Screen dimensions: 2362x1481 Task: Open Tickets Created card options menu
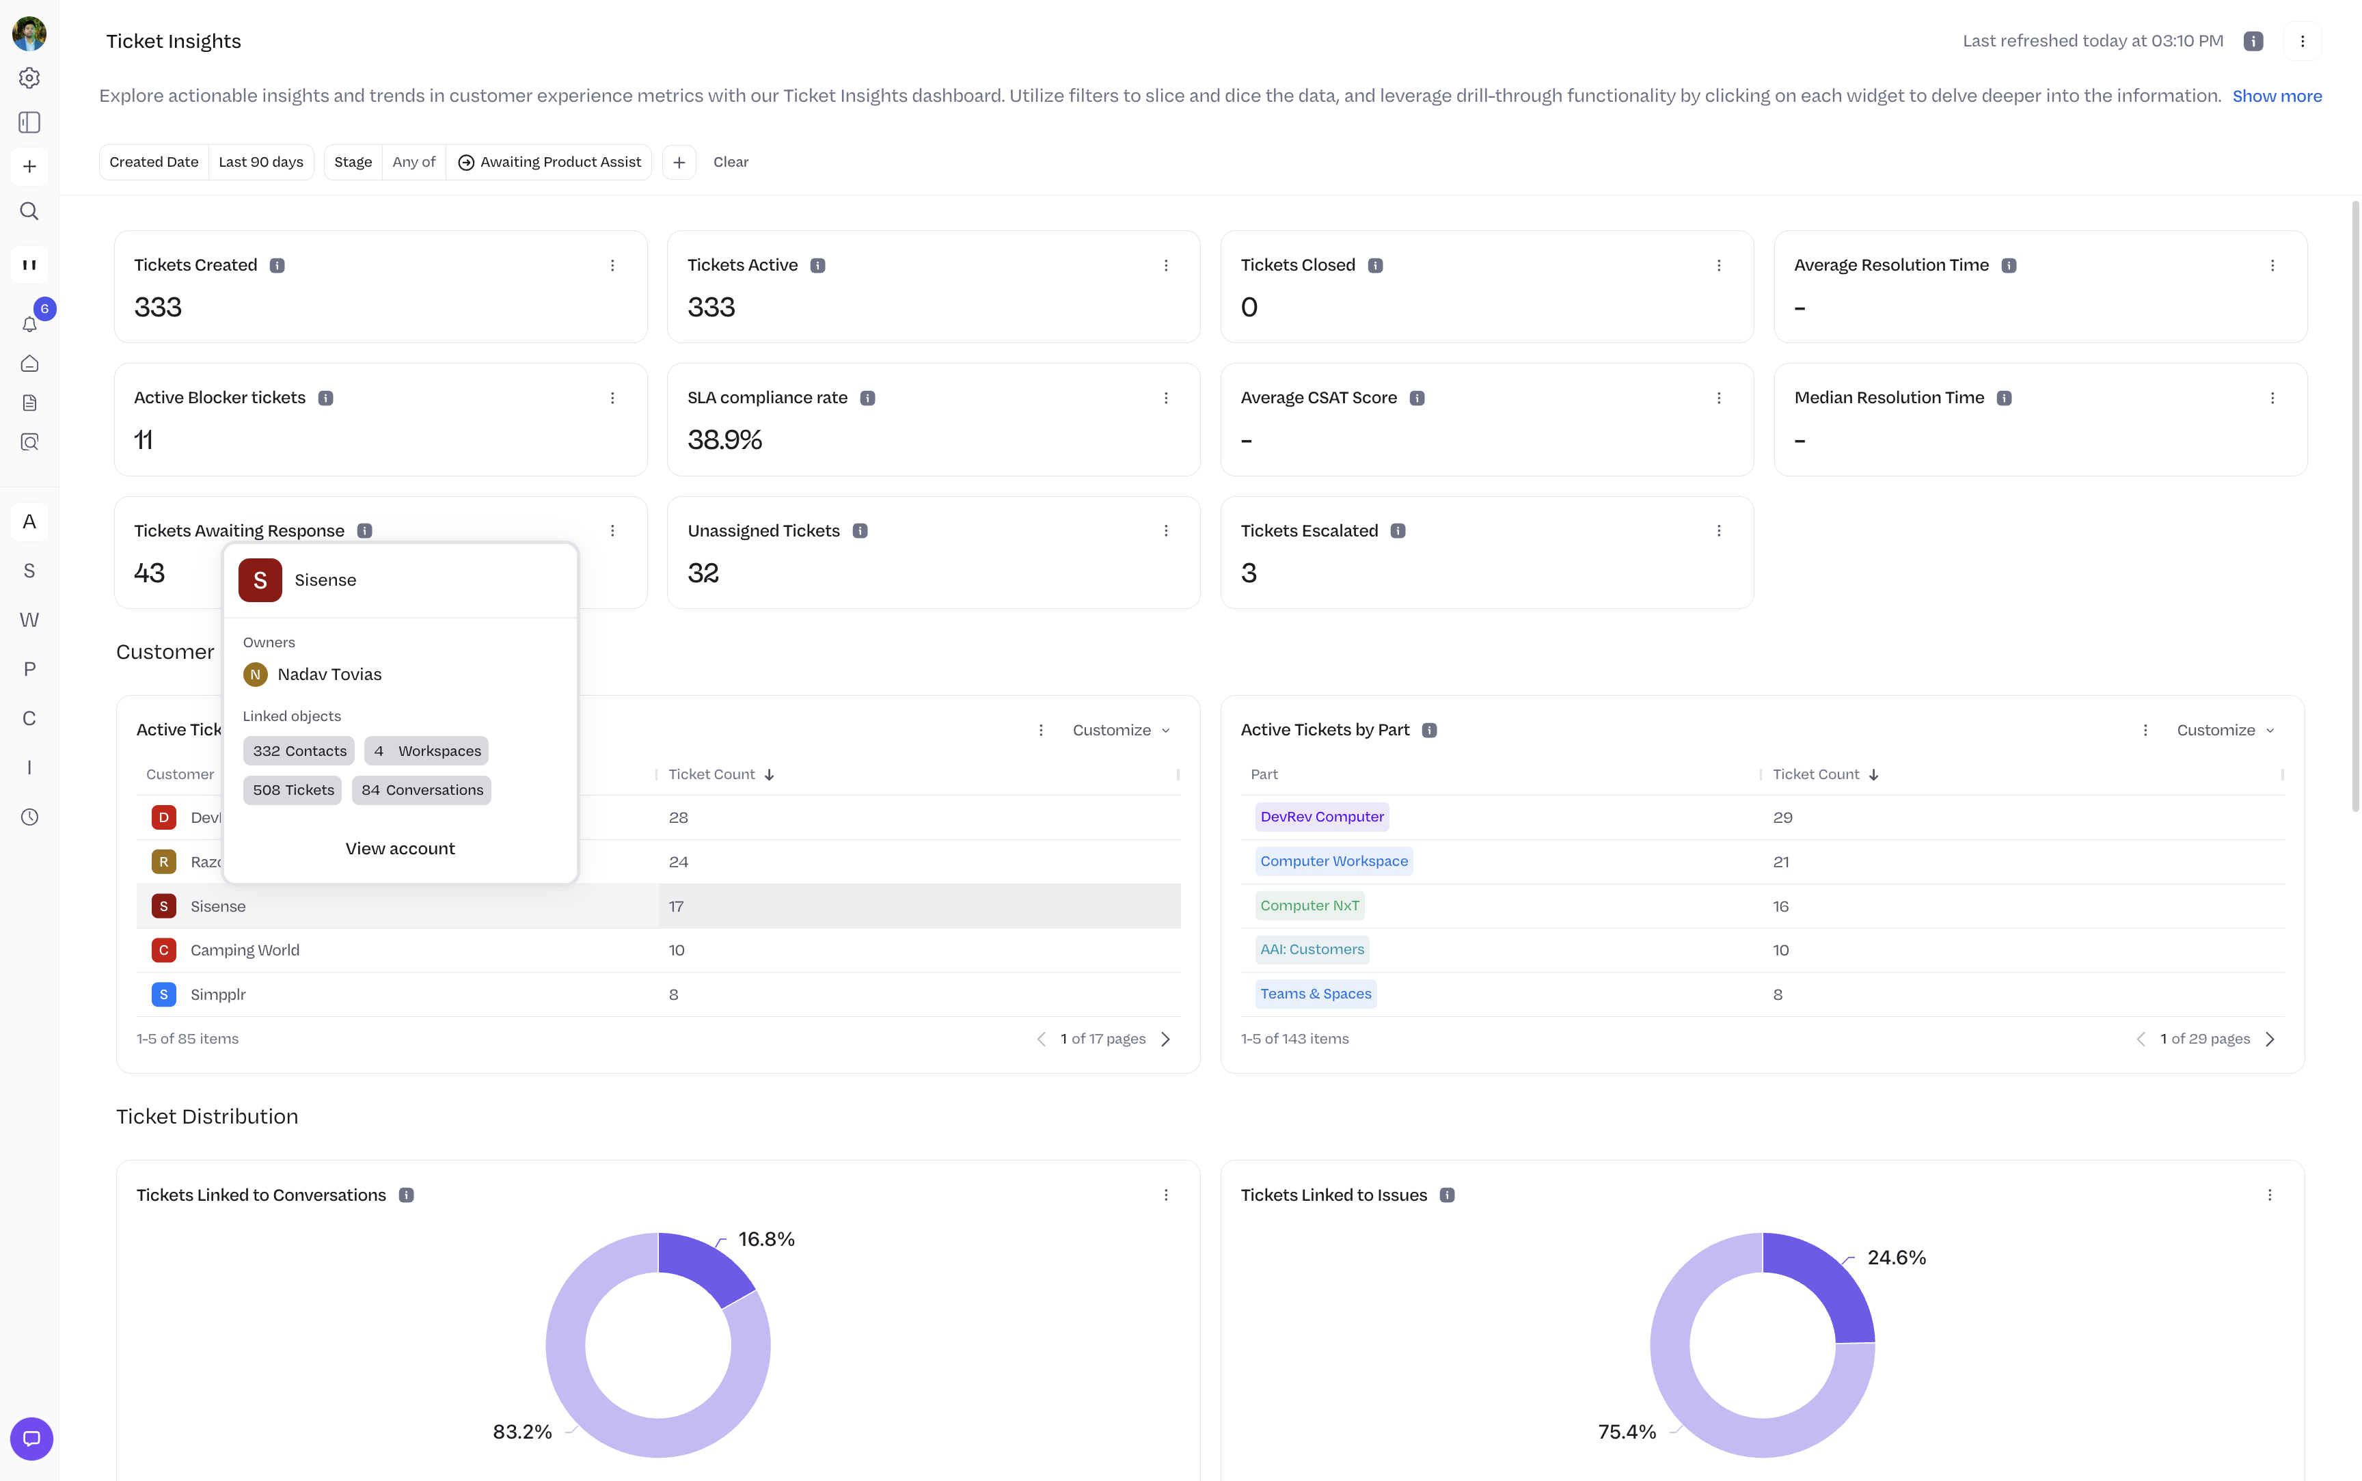pos(613,265)
